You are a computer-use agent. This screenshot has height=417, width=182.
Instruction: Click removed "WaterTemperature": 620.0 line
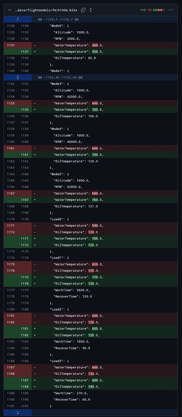79,264
